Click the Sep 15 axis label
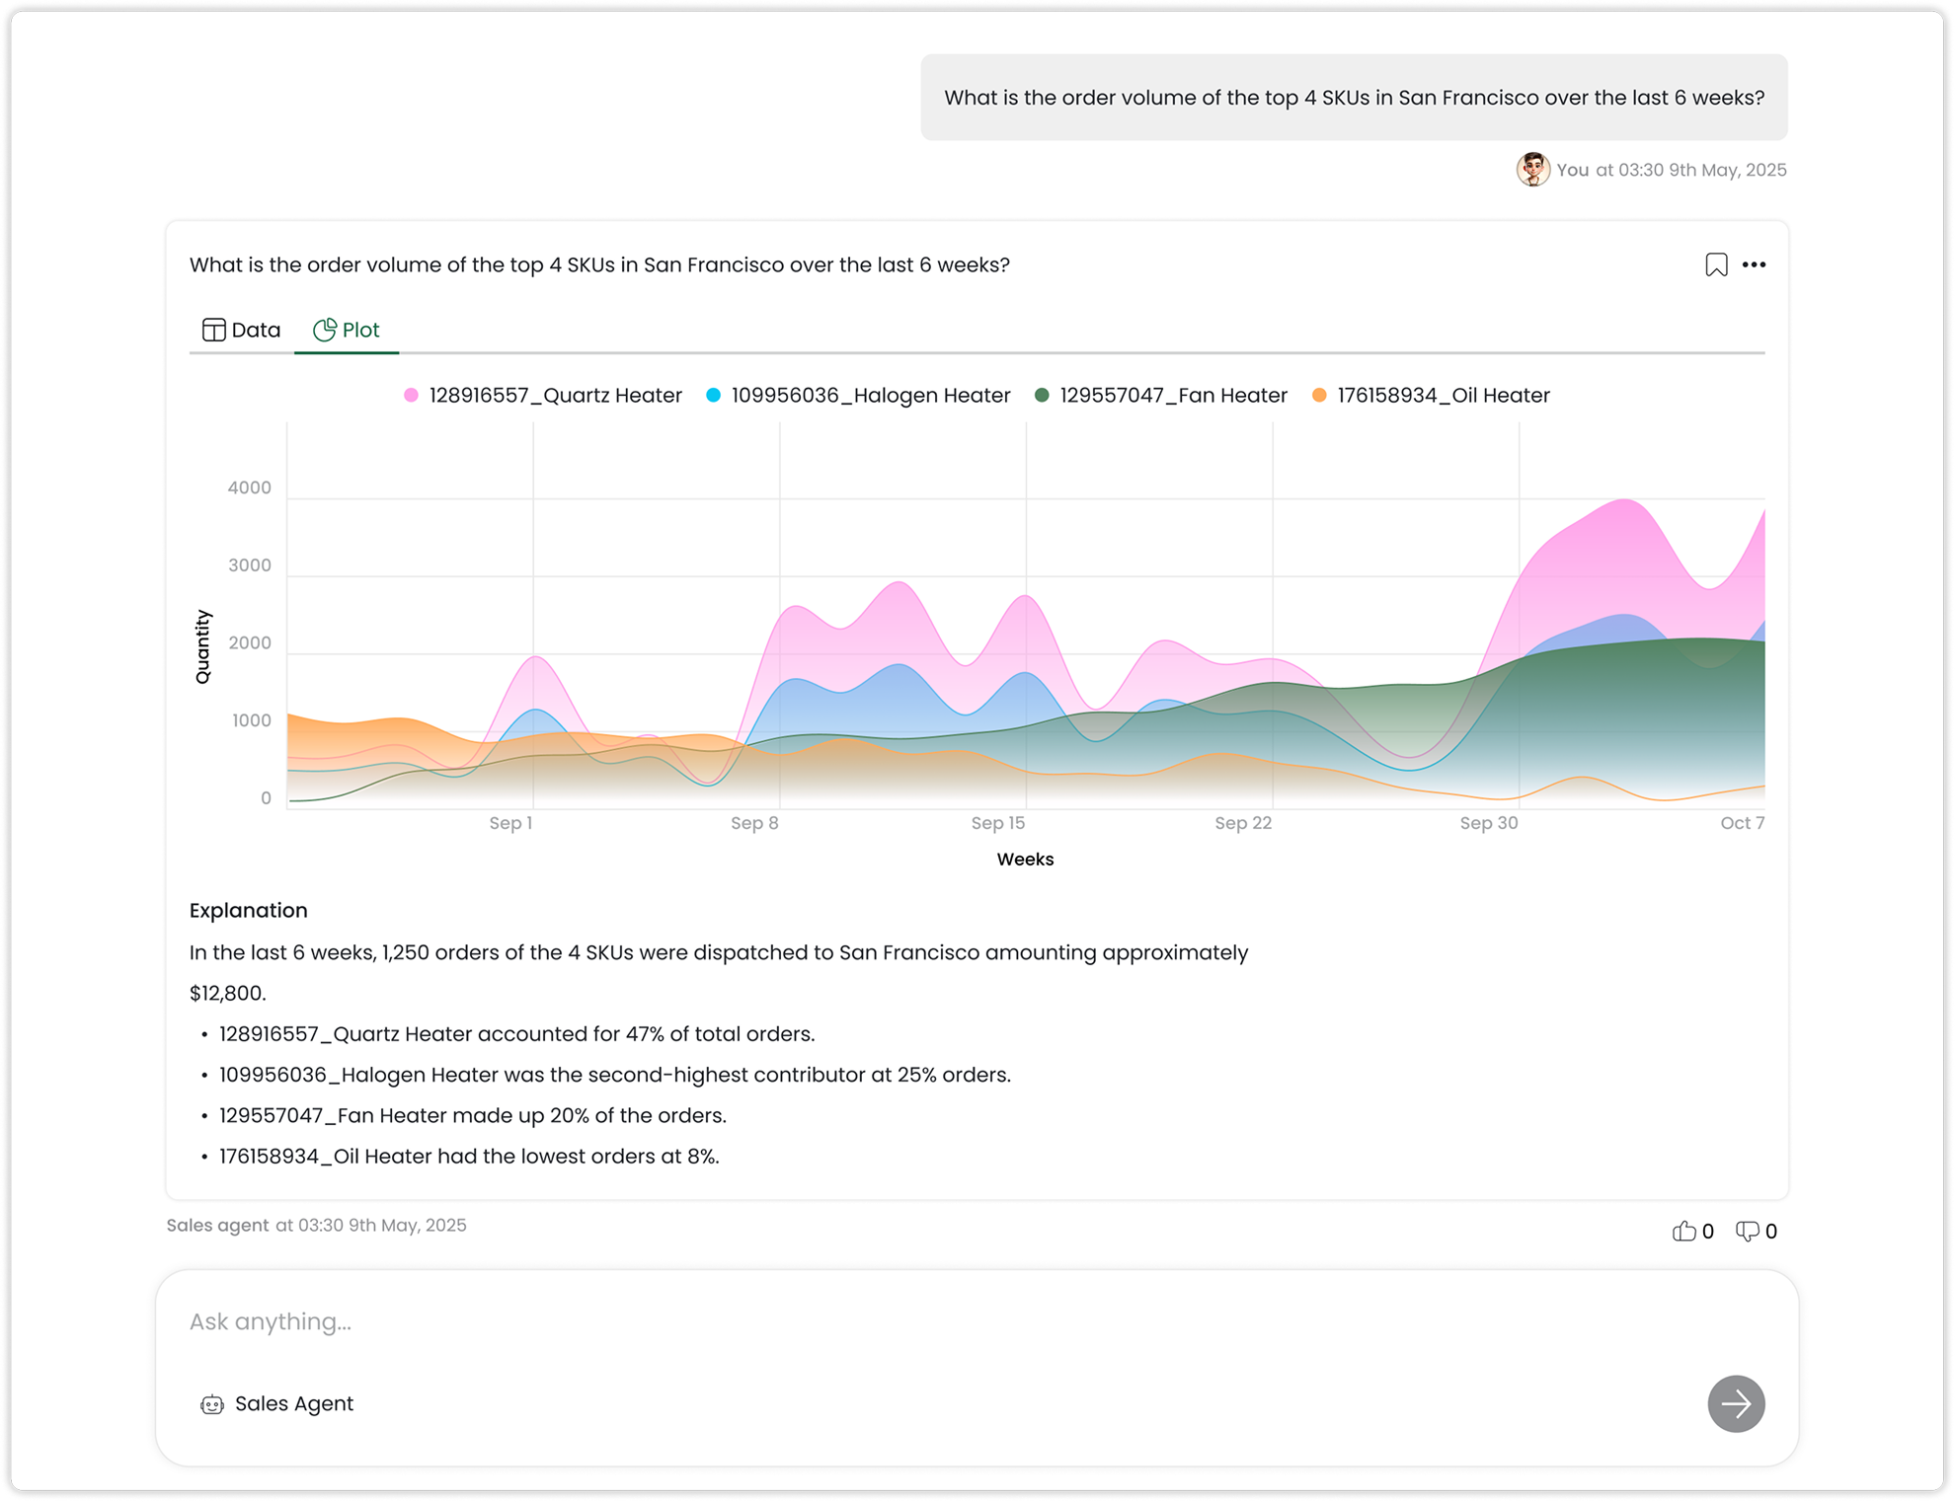1955x1502 pixels. [998, 823]
